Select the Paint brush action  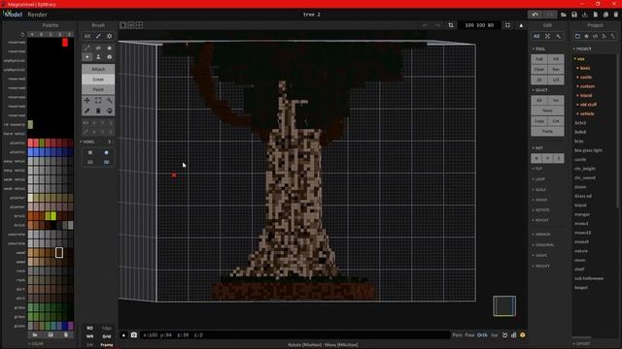click(x=98, y=89)
